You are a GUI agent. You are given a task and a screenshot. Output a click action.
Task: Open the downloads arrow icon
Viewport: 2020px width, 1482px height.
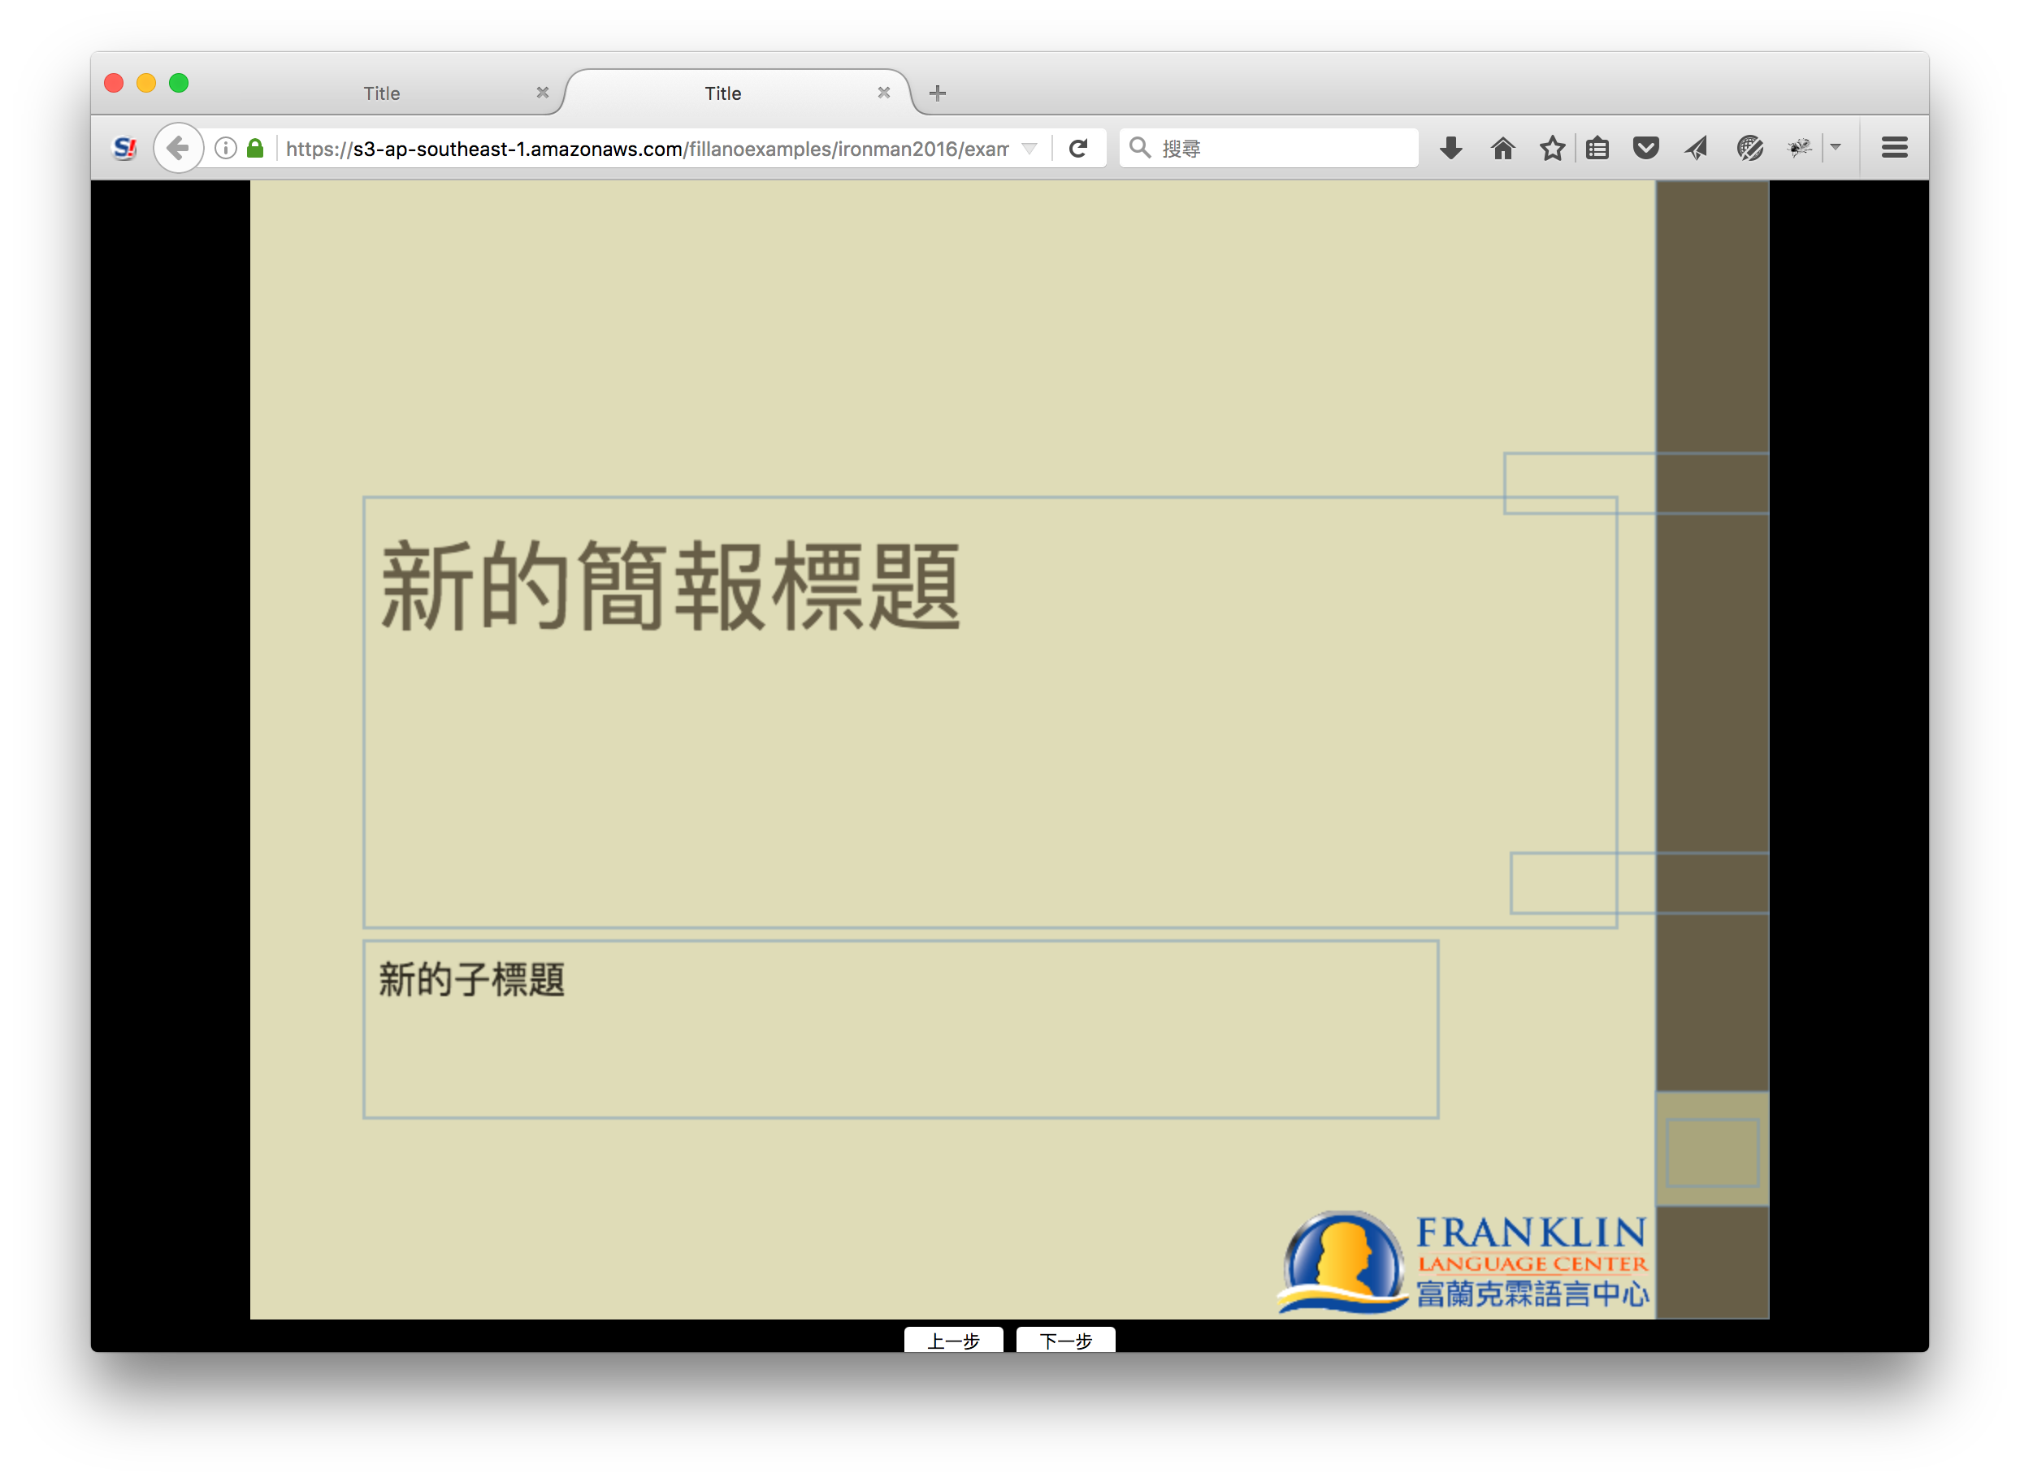[1450, 148]
